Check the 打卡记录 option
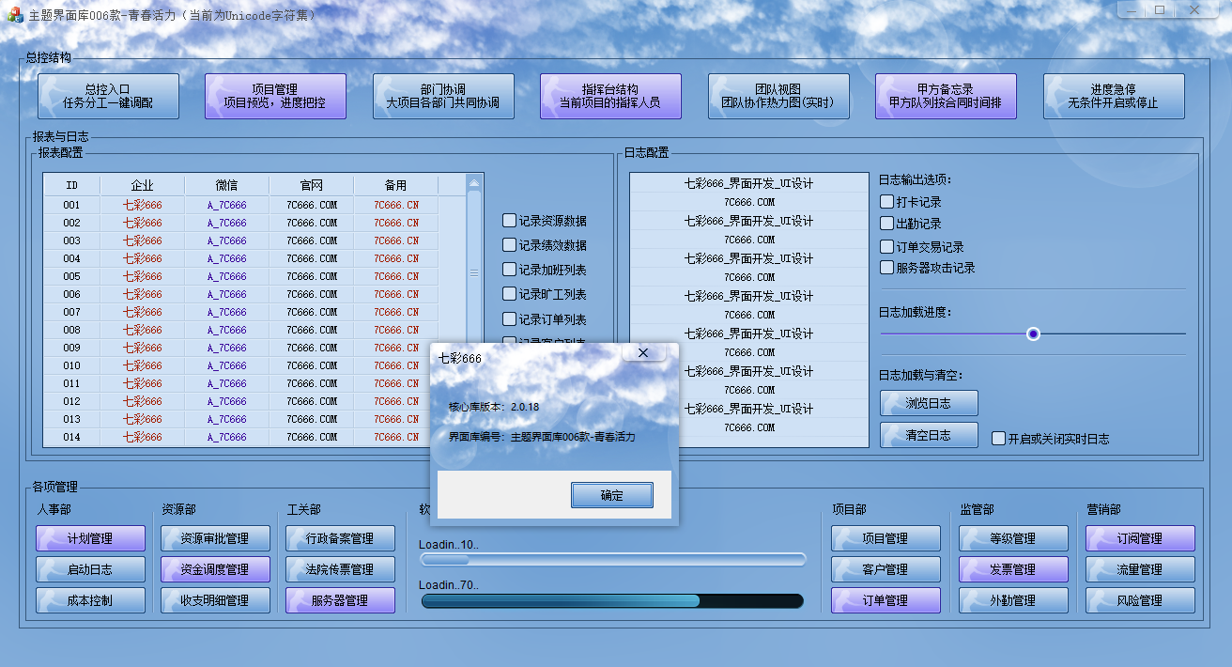Image resolution: width=1232 pixels, height=667 pixels. [x=887, y=202]
